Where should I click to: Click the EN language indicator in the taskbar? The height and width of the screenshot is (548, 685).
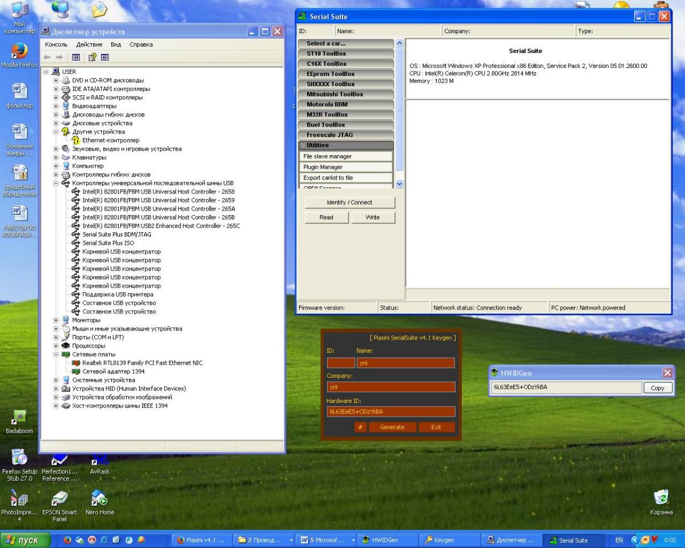click(619, 540)
